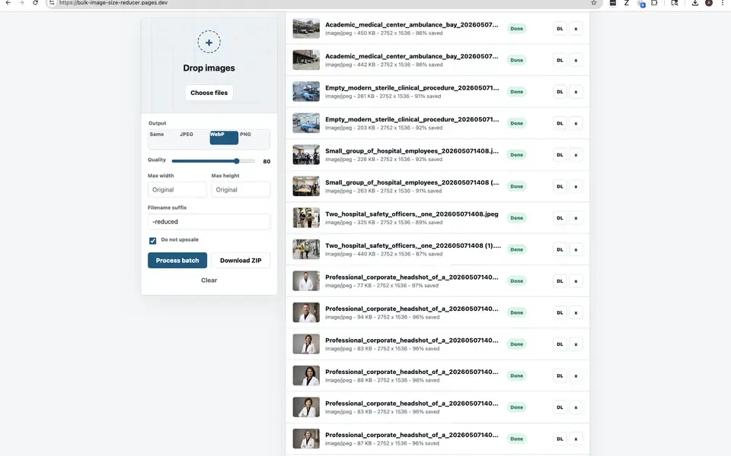Download the 88 KB corporate headshot
The height and width of the screenshot is (456, 731).
[560, 376]
